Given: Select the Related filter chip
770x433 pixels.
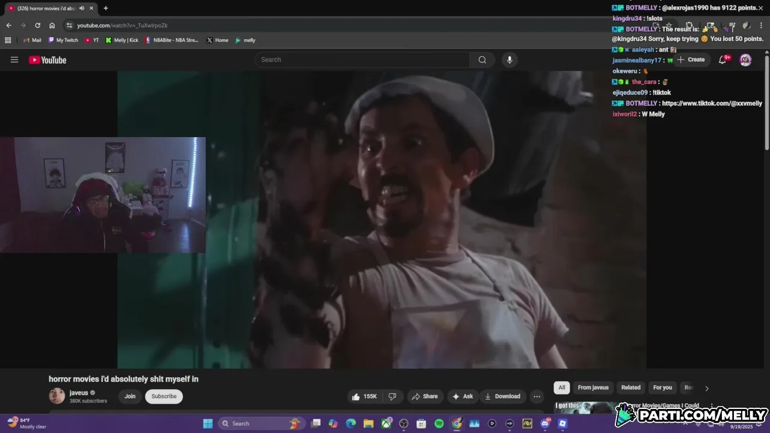Looking at the screenshot, I should (630, 387).
